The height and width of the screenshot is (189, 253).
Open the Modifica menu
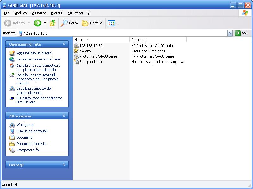tap(21, 13)
